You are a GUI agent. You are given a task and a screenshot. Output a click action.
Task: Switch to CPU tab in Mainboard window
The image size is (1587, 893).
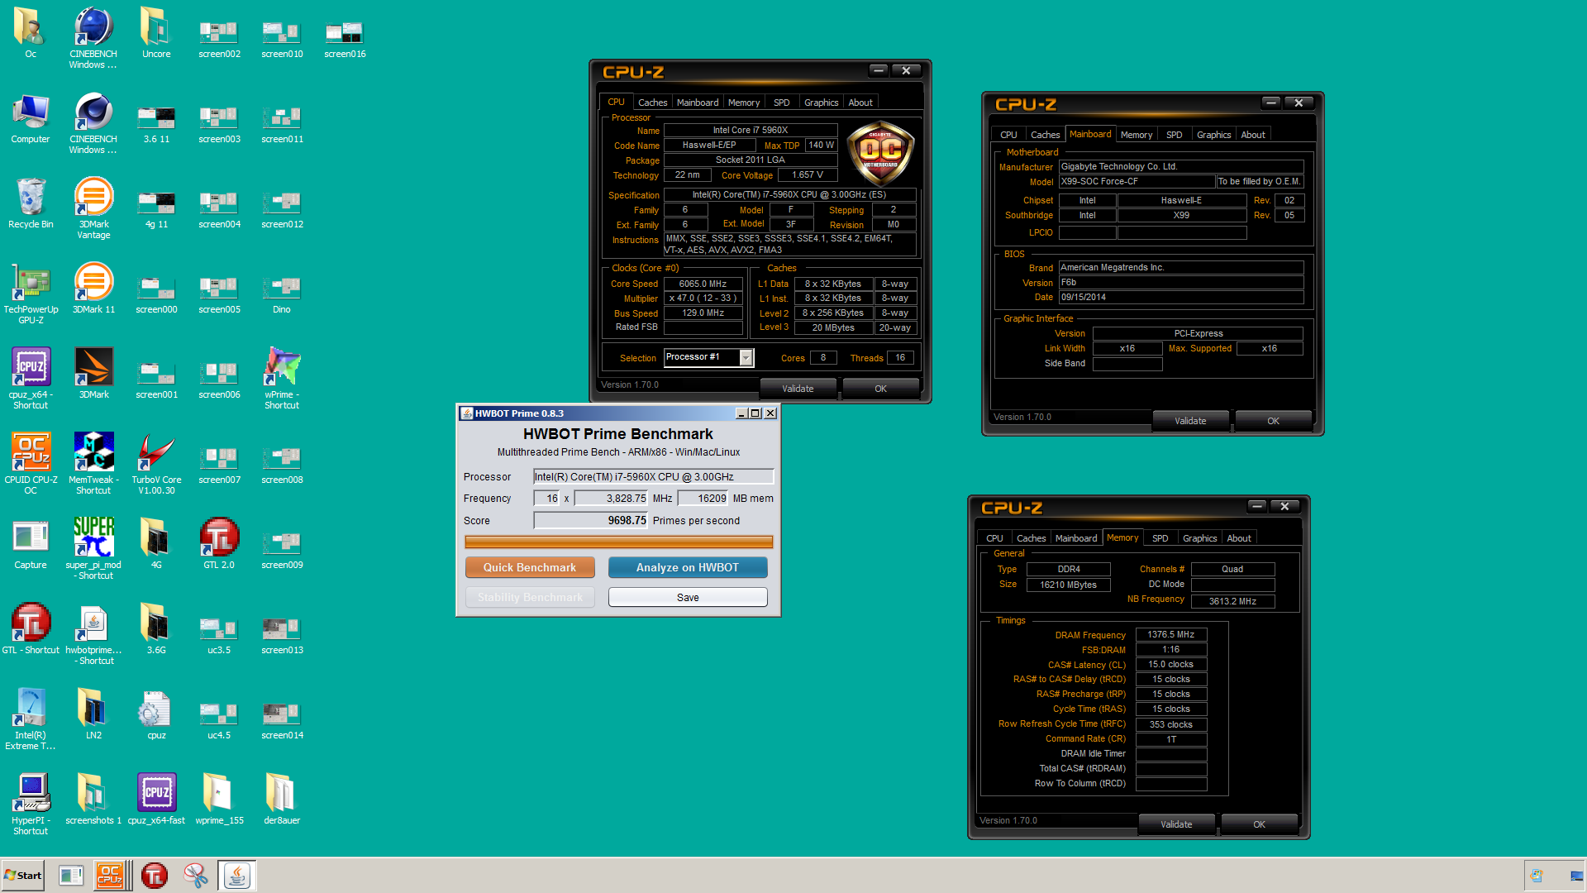(x=1008, y=135)
